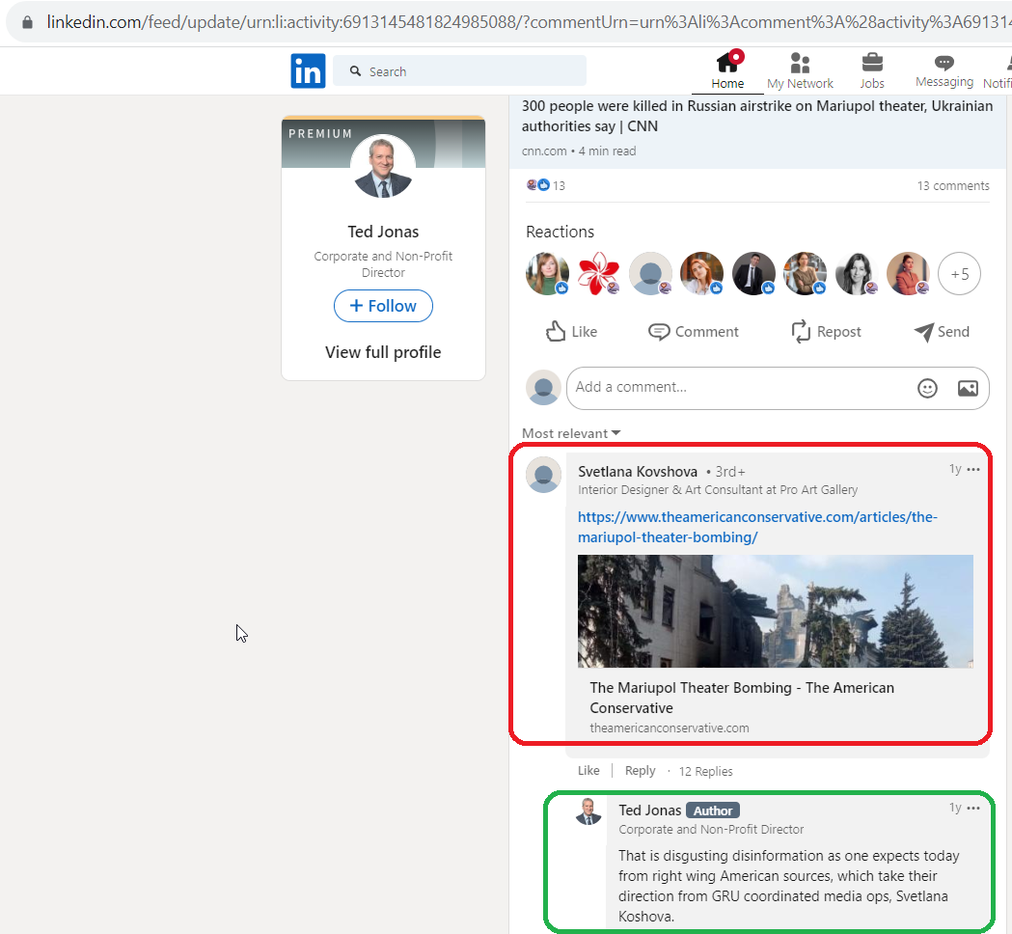Image resolution: width=1012 pixels, height=934 pixels.
Task: Click the Mariupol theater preview image
Action: tap(775, 611)
